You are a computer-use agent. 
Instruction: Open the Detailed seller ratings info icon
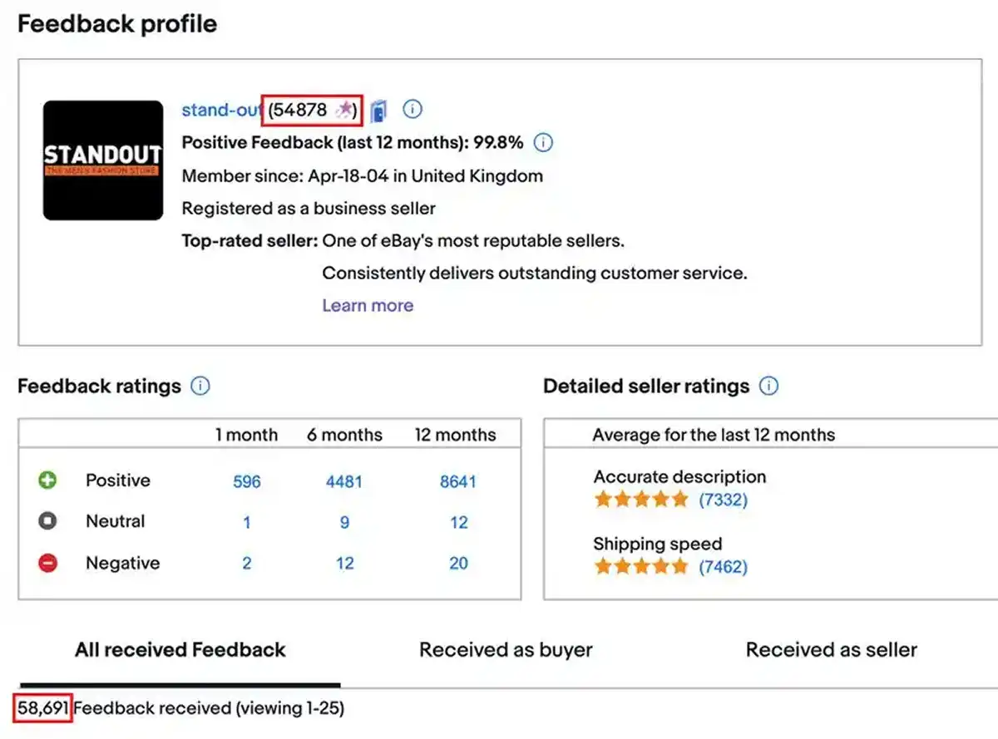point(769,386)
